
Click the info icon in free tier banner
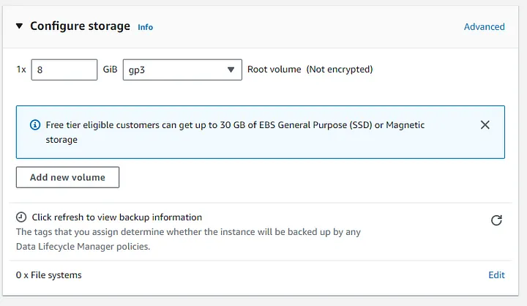coord(34,125)
